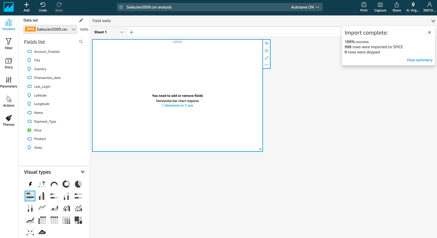The image size is (437, 238).
Task: Open the Visualize sidebar section
Action: [8, 24]
